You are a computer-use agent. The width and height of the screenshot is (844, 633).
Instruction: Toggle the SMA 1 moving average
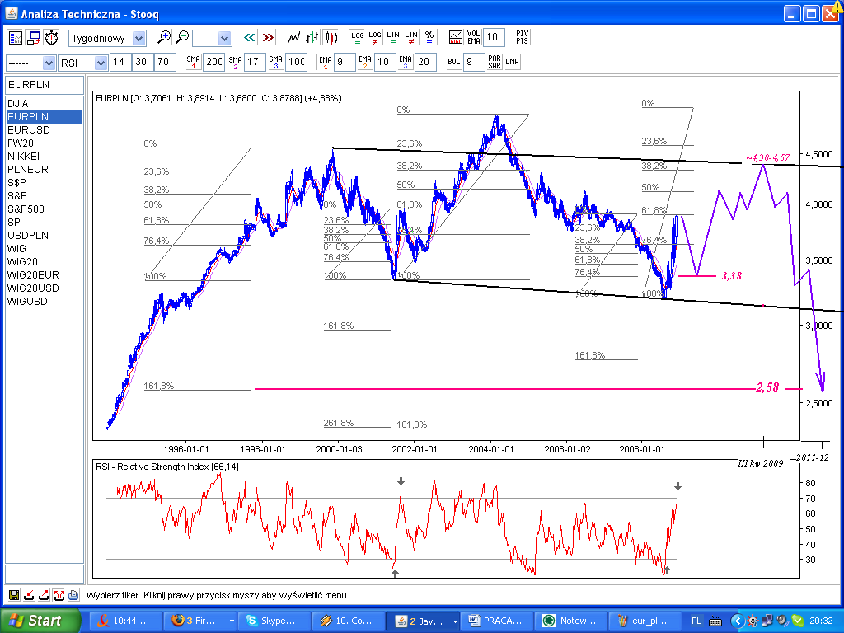coord(193,63)
